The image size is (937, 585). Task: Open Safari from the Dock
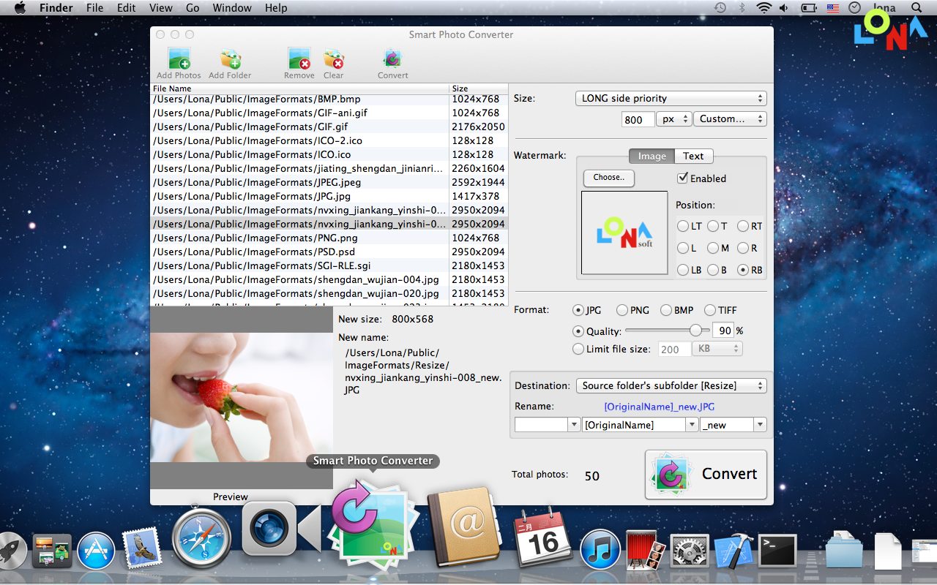[201, 537]
